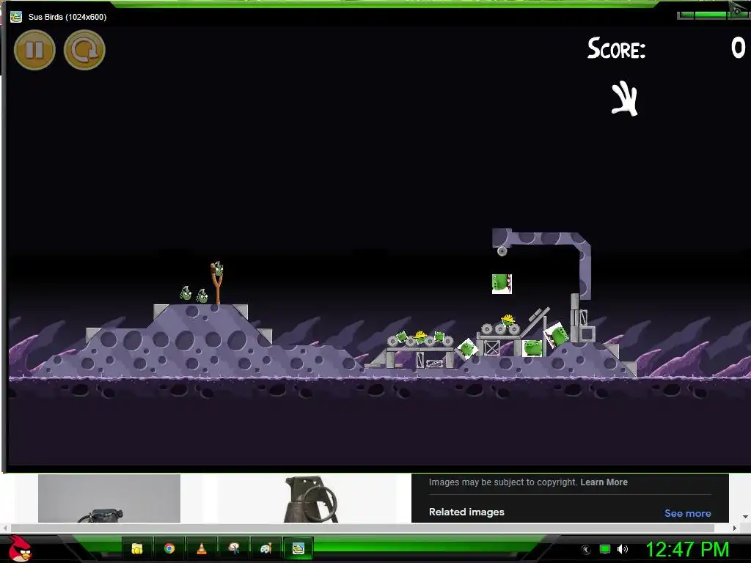
Task: Click the crossed stone crate under right cart
Action: pyautogui.click(x=492, y=347)
